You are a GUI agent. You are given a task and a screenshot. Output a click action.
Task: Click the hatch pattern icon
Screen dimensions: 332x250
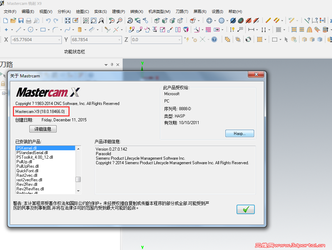click(279, 30)
